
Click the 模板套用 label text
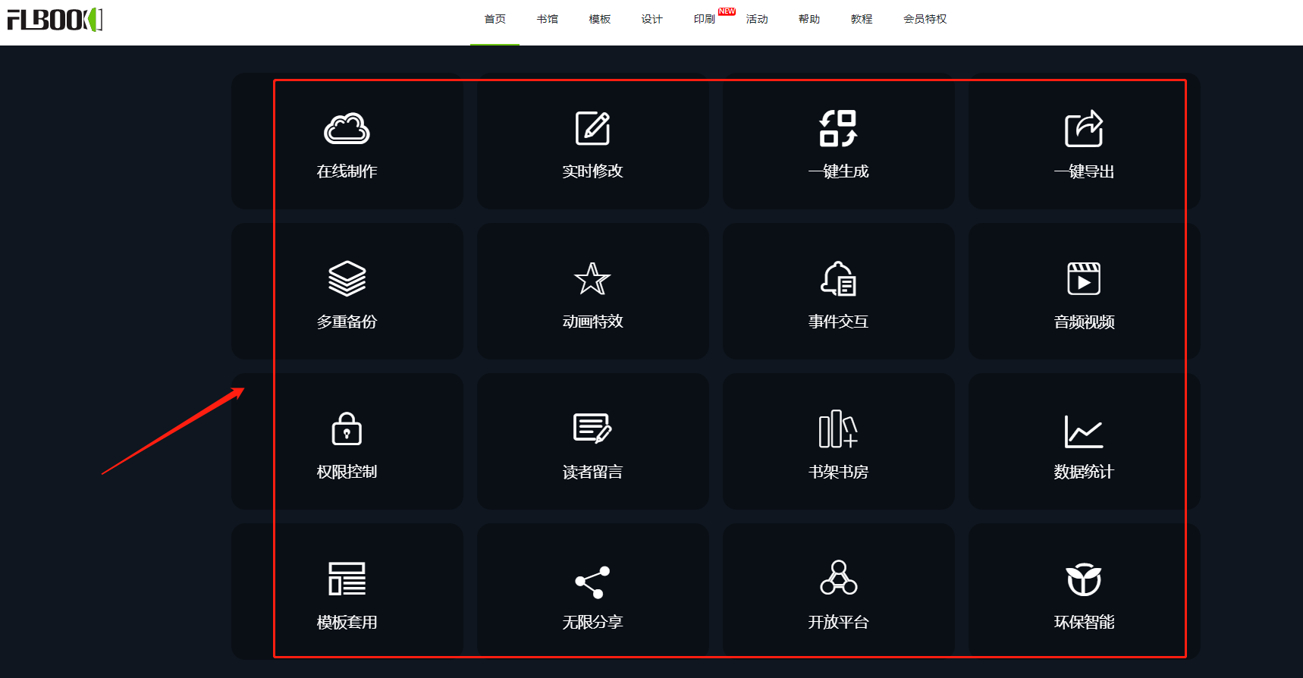point(347,622)
